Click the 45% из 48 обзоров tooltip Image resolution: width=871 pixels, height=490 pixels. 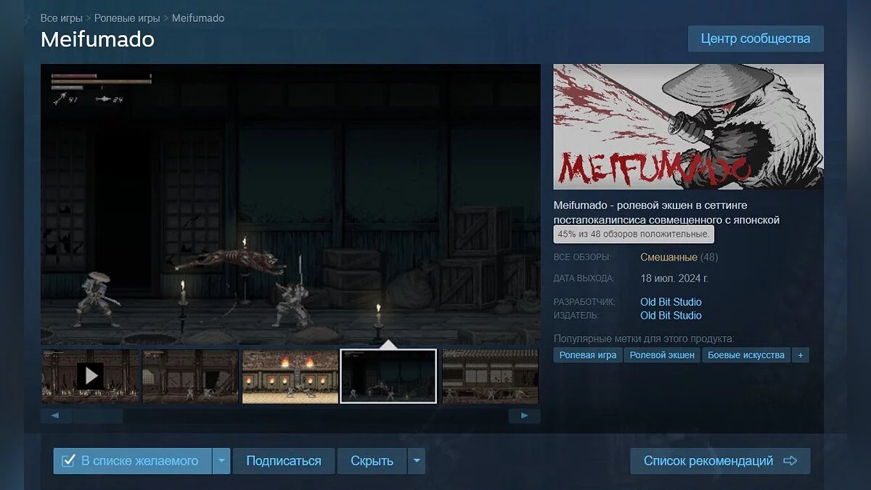click(634, 234)
